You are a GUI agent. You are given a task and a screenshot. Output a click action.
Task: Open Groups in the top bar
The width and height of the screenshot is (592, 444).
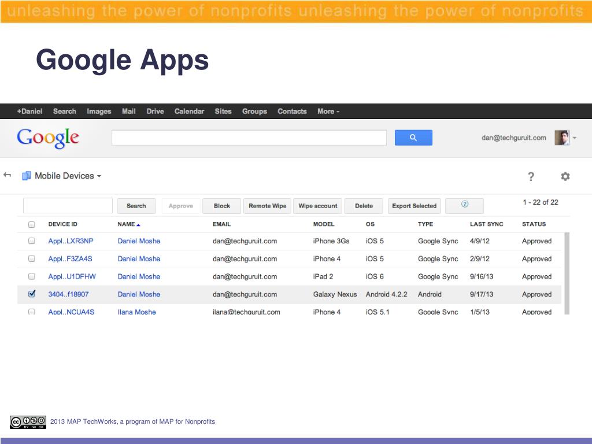pyautogui.click(x=254, y=112)
